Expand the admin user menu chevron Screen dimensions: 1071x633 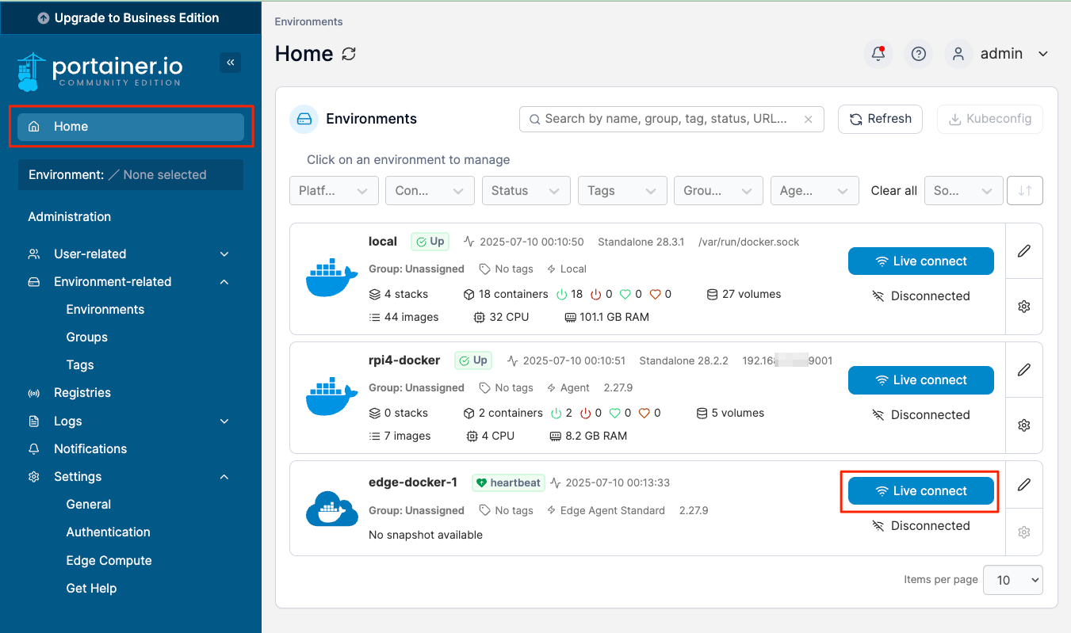(1043, 54)
